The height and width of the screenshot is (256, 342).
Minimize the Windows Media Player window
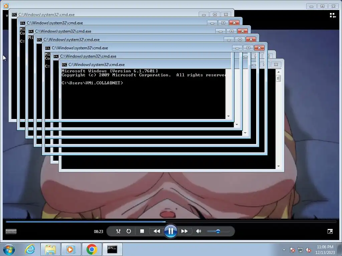pos(311,6)
